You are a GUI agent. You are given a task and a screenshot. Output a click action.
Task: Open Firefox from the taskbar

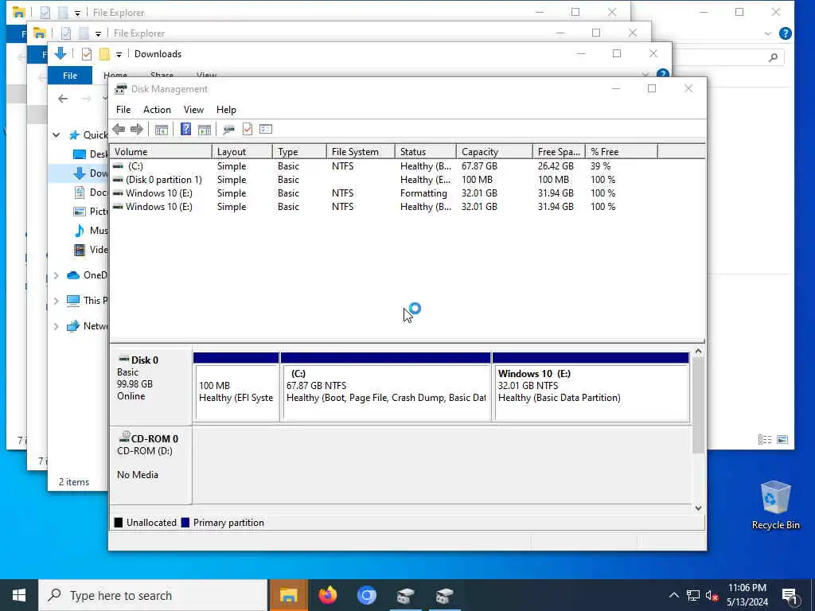point(327,595)
